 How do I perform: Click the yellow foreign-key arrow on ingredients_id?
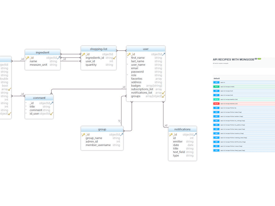point(115,58)
